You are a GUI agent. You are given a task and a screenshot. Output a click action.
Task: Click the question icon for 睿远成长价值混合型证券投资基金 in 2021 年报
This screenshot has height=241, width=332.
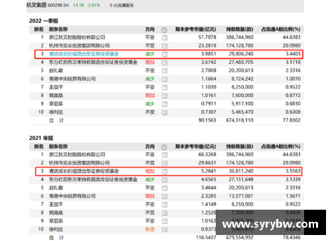(x=165, y=172)
